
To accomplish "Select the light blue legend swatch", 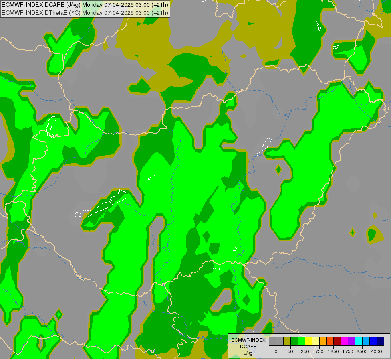I will coord(366,341).
